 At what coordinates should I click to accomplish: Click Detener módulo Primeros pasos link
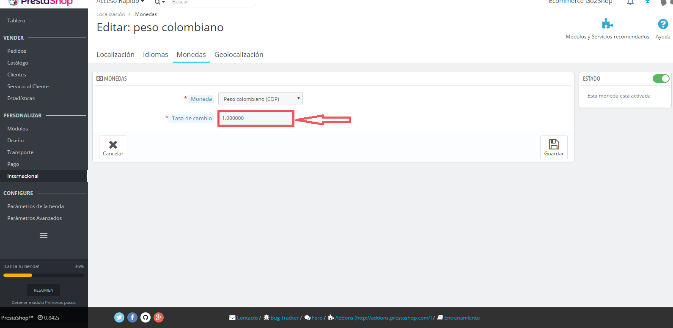click(44, 302)
